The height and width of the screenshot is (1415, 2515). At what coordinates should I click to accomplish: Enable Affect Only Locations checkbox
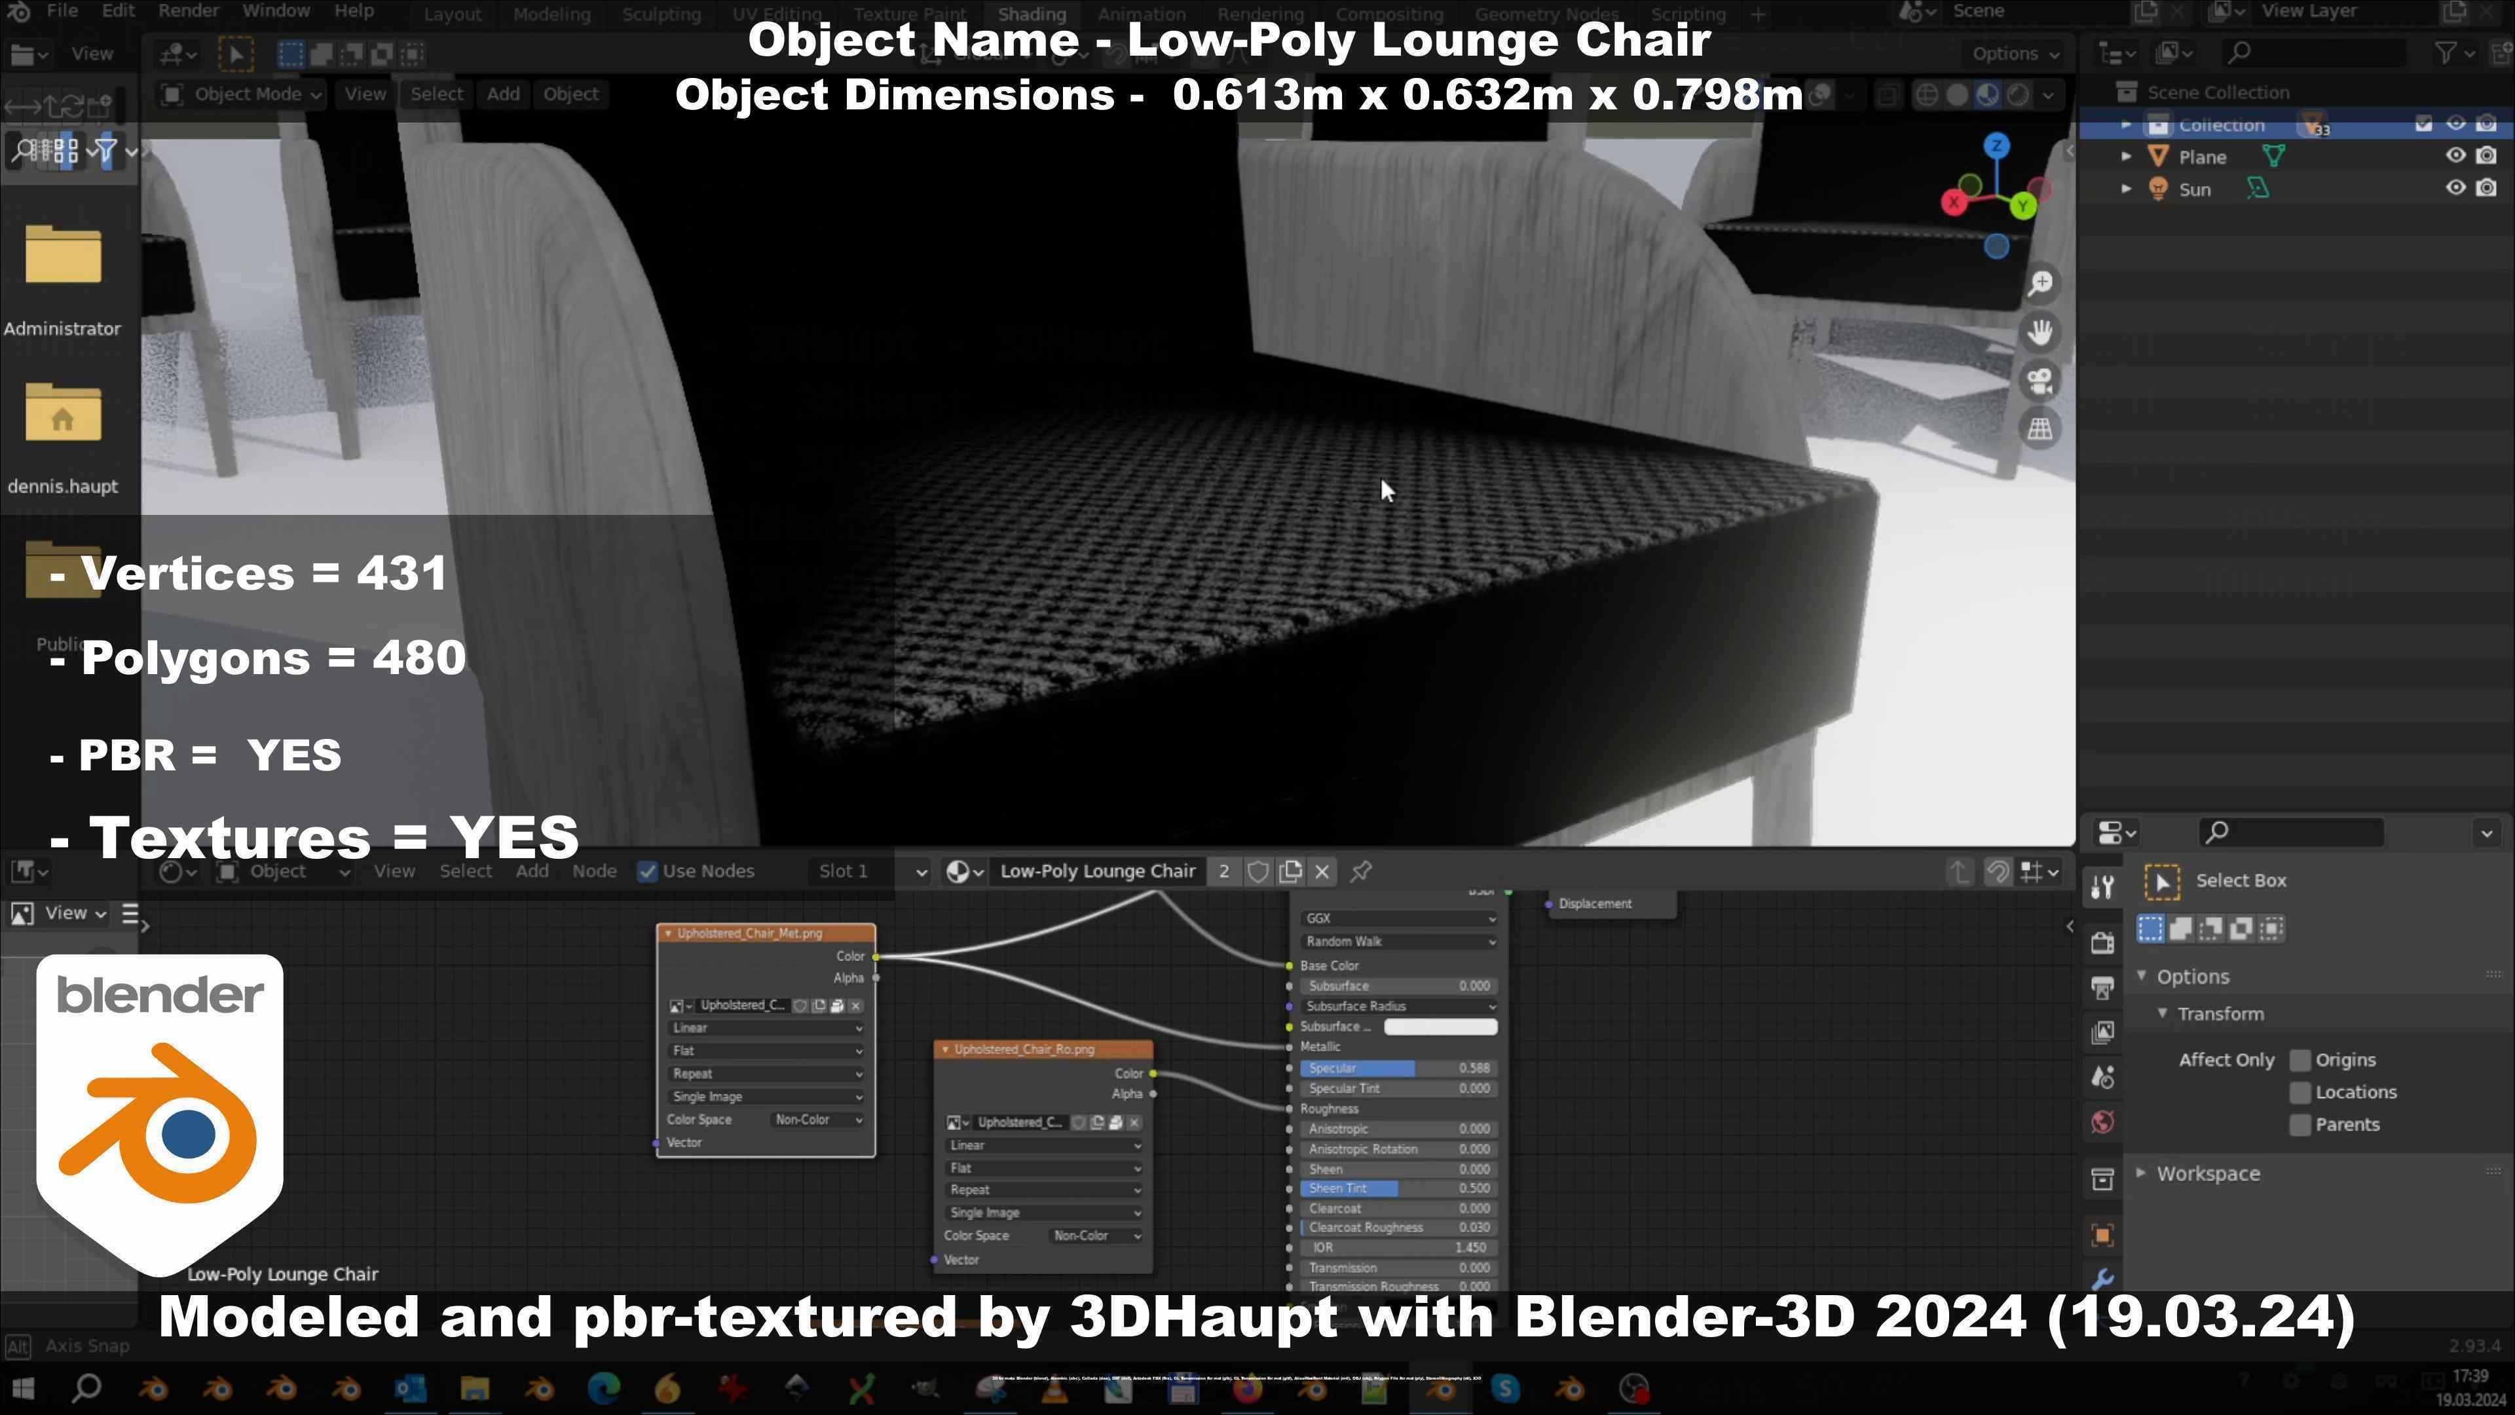click(2300, 1093)
